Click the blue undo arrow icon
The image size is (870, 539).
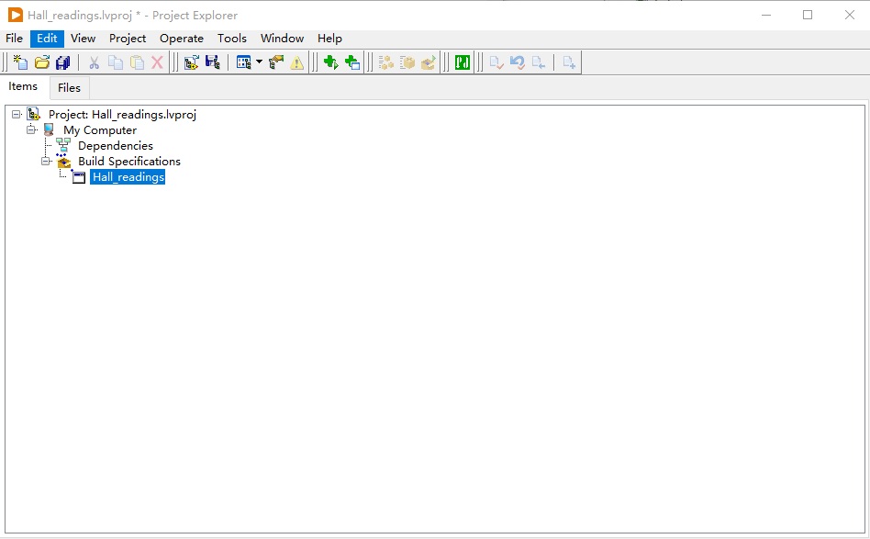pyautogui.click(x=517, y=62)
